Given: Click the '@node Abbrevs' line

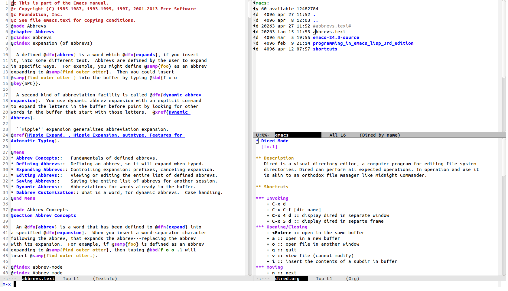Looking at the screenshot, I should point(28,26).
